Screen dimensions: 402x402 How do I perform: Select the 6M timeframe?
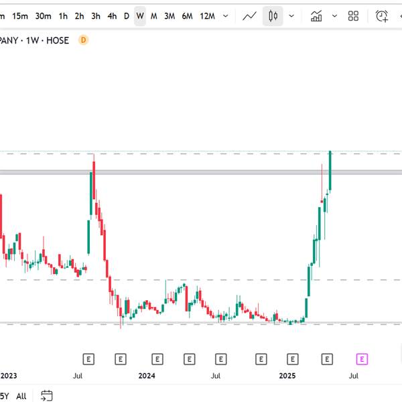coord(187,16)
